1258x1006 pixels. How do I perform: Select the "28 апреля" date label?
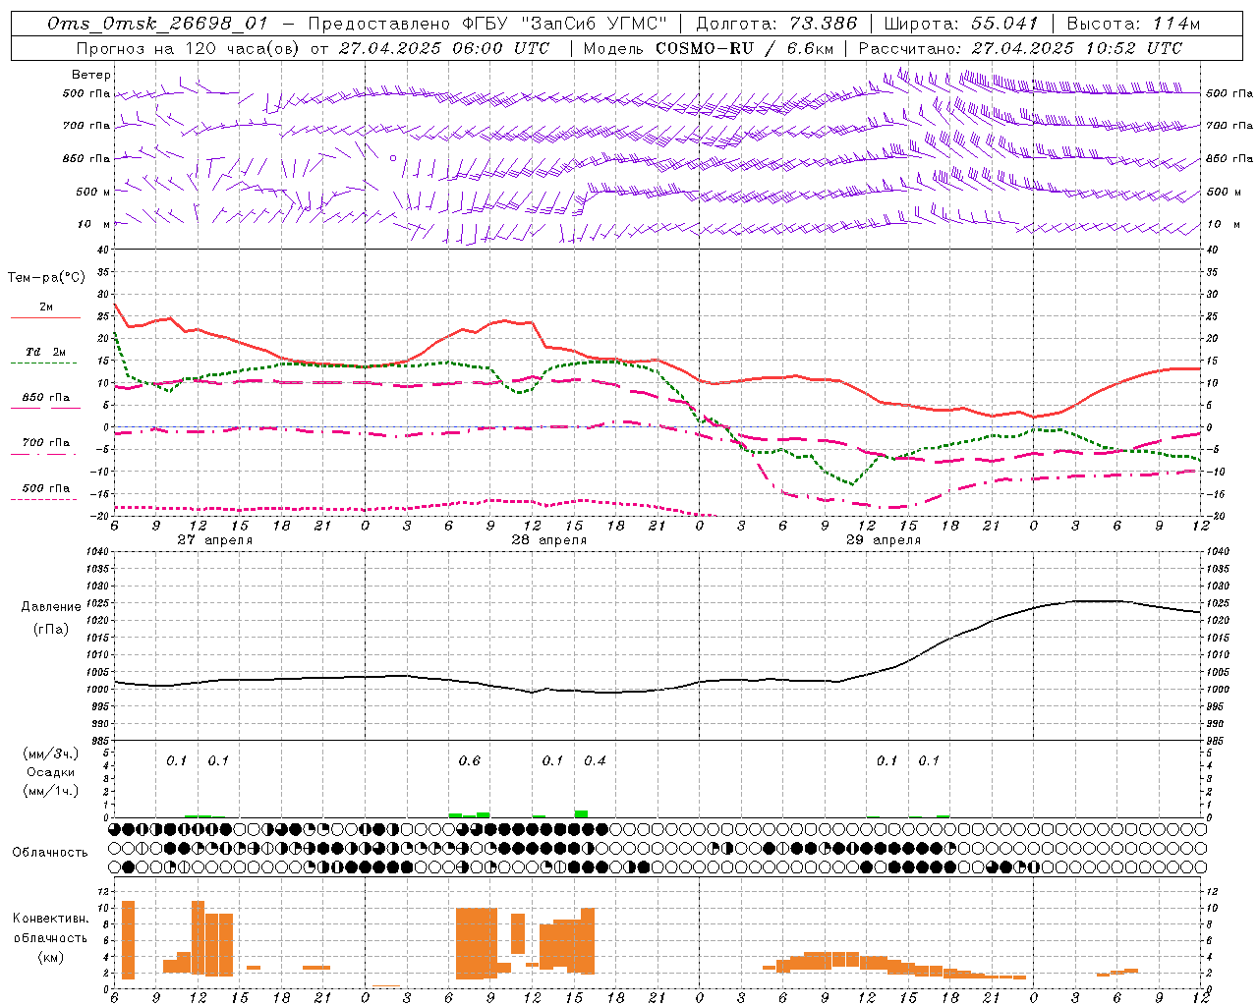click(x=548, y=540)
